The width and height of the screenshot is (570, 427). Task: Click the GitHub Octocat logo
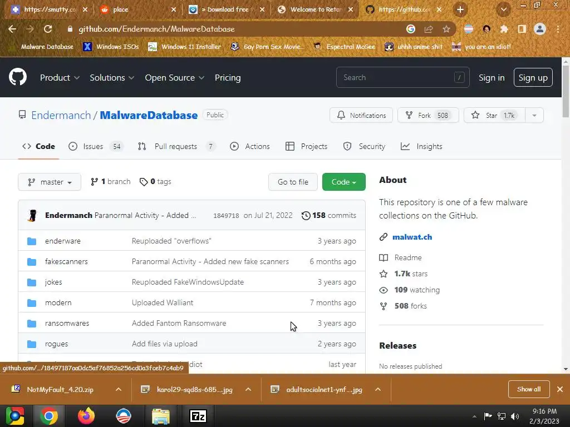17,77
